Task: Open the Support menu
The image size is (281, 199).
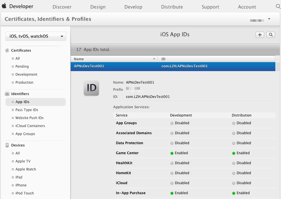Action: pos(210,7)
